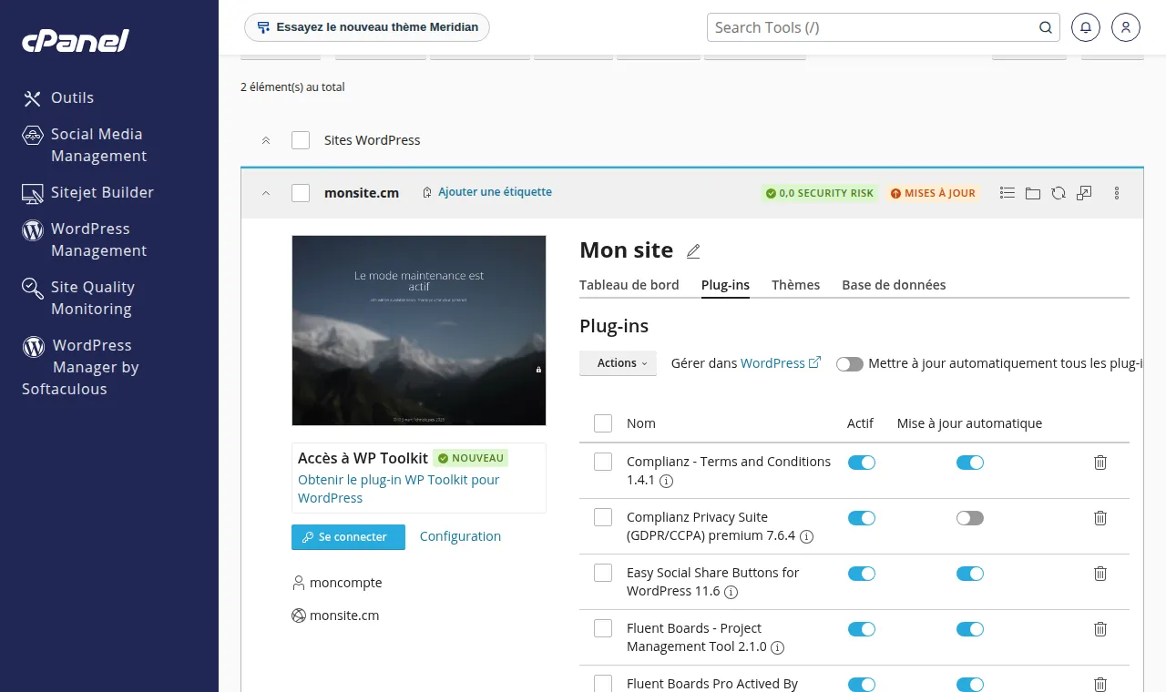Collapse the monsite.cm site row
This screenshot has width=1166, height=692.
[266, 193]
